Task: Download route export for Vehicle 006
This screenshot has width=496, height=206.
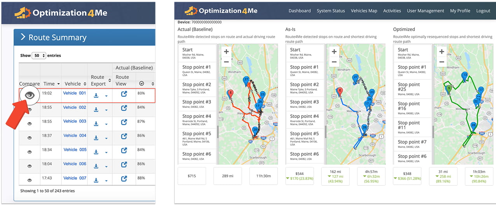Action: [x=96, y=166]
